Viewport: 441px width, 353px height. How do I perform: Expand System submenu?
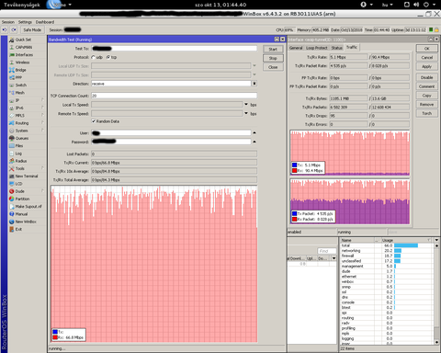[x=42, y=131]
